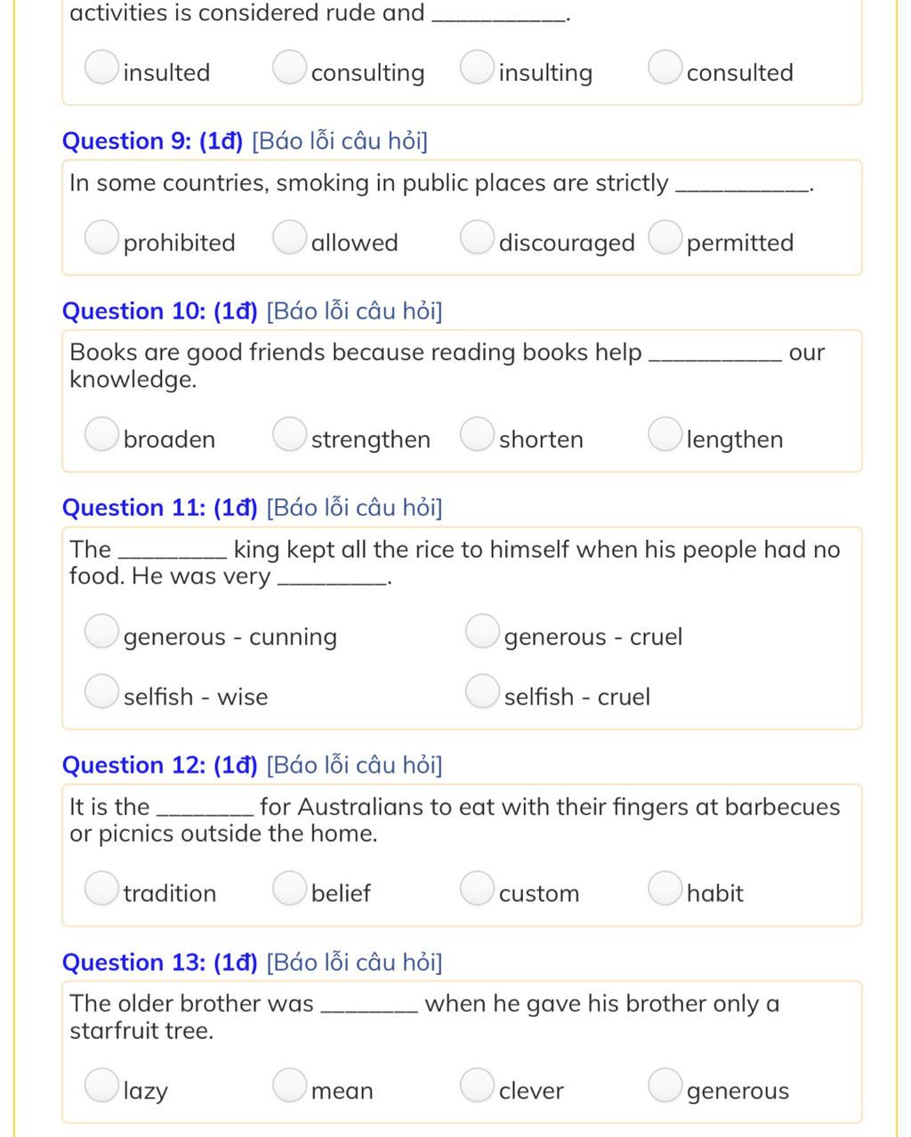911x1137 pixels.
Task: Report a problem with Question 13
Action: coord(353,963)
